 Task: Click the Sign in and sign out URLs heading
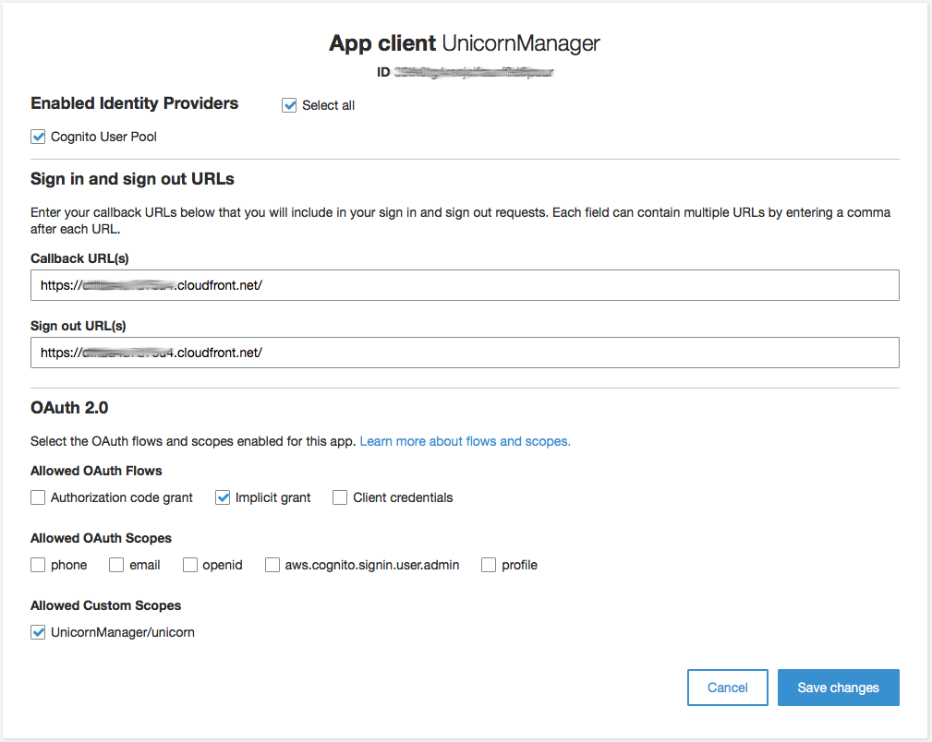click(x=132, y=179)
